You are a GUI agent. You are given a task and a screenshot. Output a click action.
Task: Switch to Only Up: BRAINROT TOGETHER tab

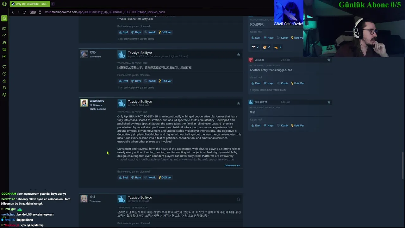(29, 4)
